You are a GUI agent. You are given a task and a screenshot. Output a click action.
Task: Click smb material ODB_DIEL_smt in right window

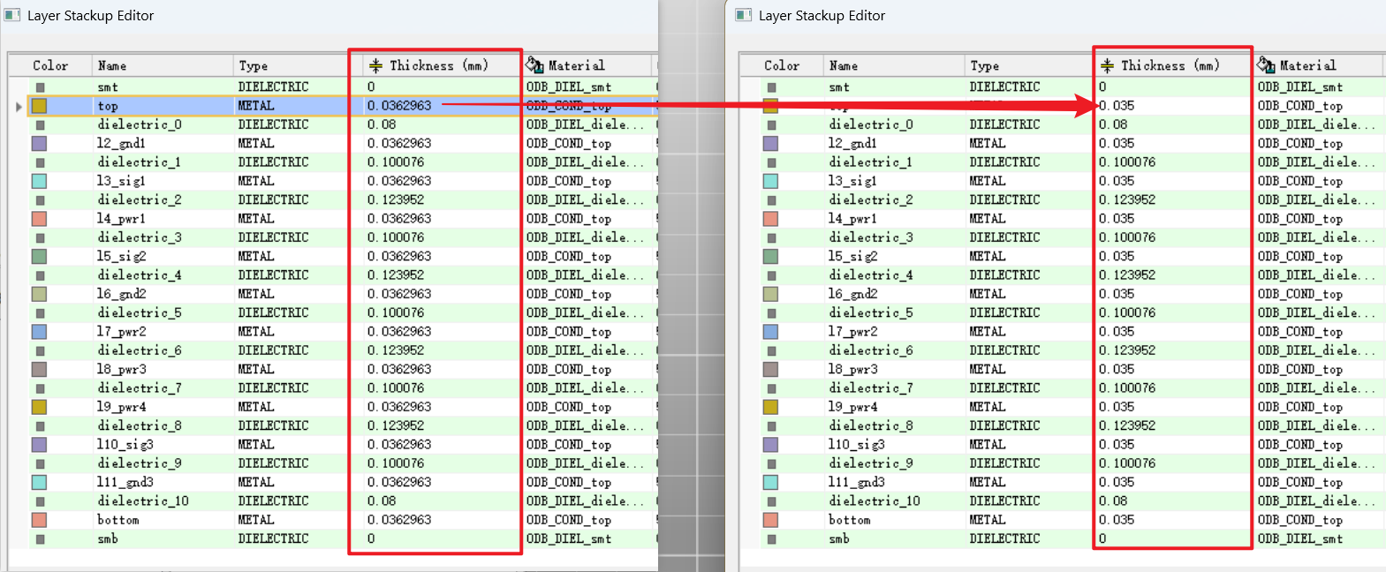(x=1300, y=538)
